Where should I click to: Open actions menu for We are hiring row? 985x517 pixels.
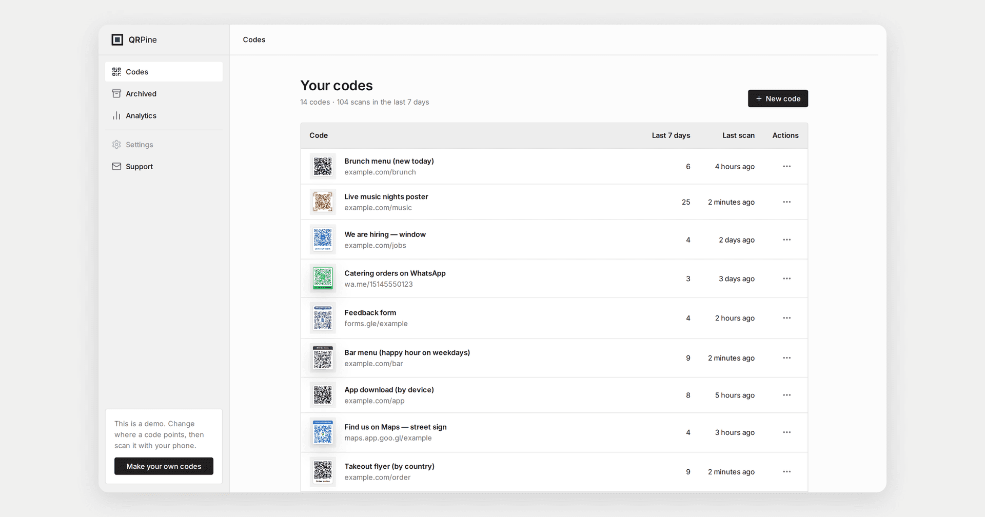pyautogui.click(x=787, y=240)
